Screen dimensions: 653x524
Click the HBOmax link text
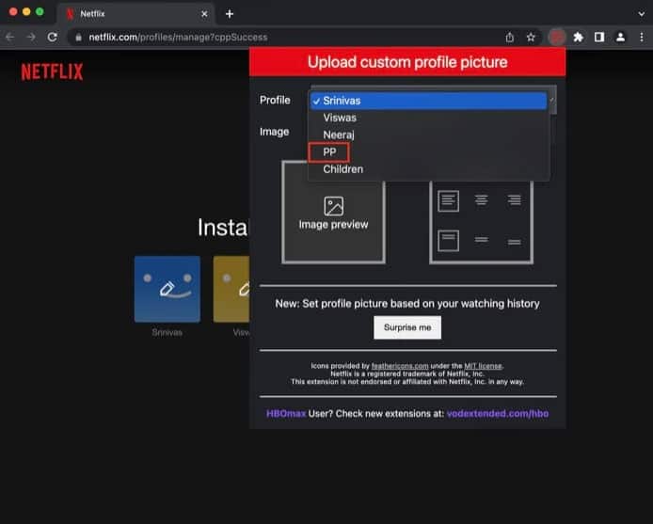[286, 414]
